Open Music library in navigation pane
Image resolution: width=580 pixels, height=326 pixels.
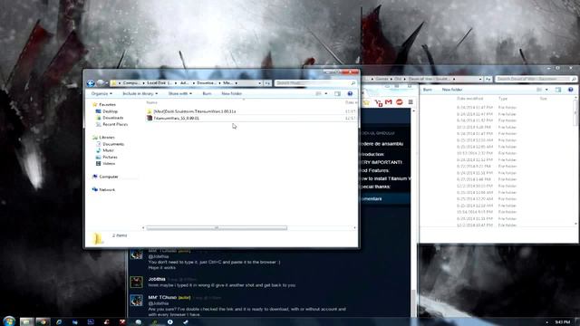[x=108, y=150]
